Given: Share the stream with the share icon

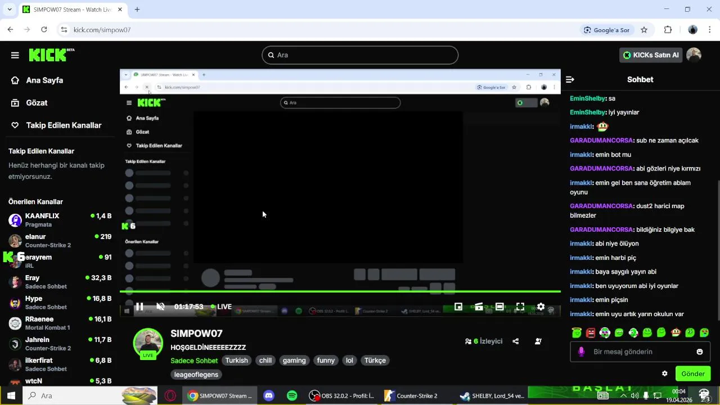Looking at the screenshot, I should 516,341.
